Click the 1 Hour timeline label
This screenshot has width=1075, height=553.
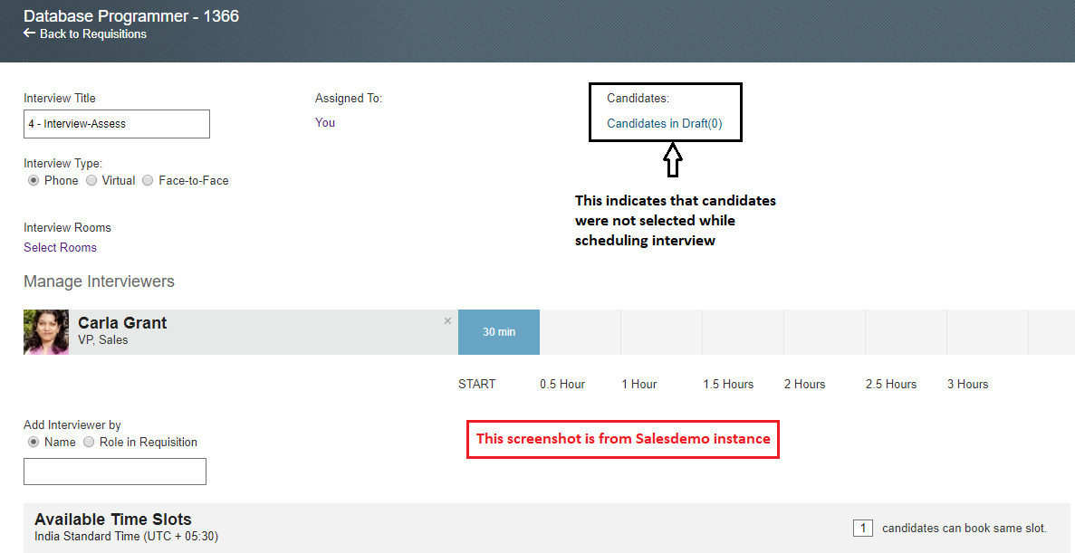(639, 385)
